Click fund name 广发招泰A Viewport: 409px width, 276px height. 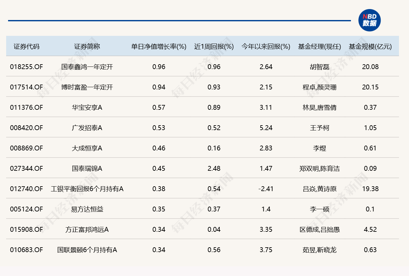(x=87, y=128)
